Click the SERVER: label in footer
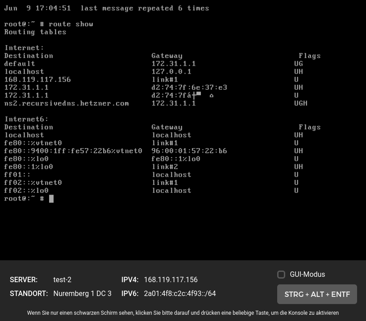The width and height of the screenshot is (366, 321). point(24,280)
